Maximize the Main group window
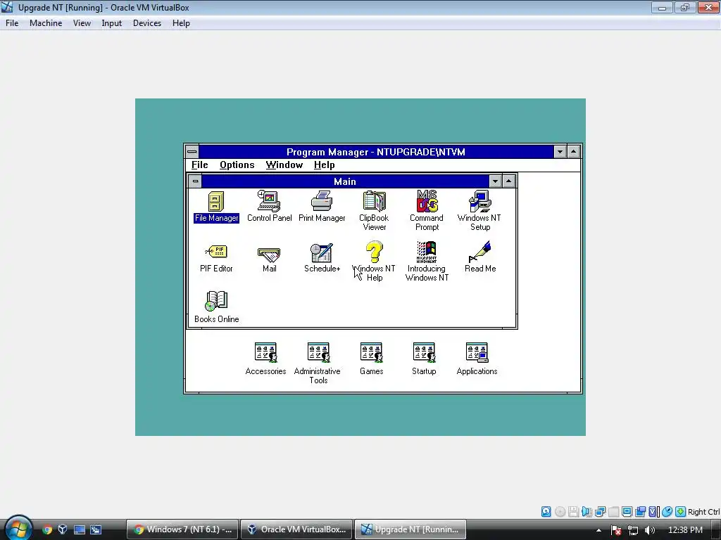The height and width of the screenshot is (540, 721). coord(508,181)
